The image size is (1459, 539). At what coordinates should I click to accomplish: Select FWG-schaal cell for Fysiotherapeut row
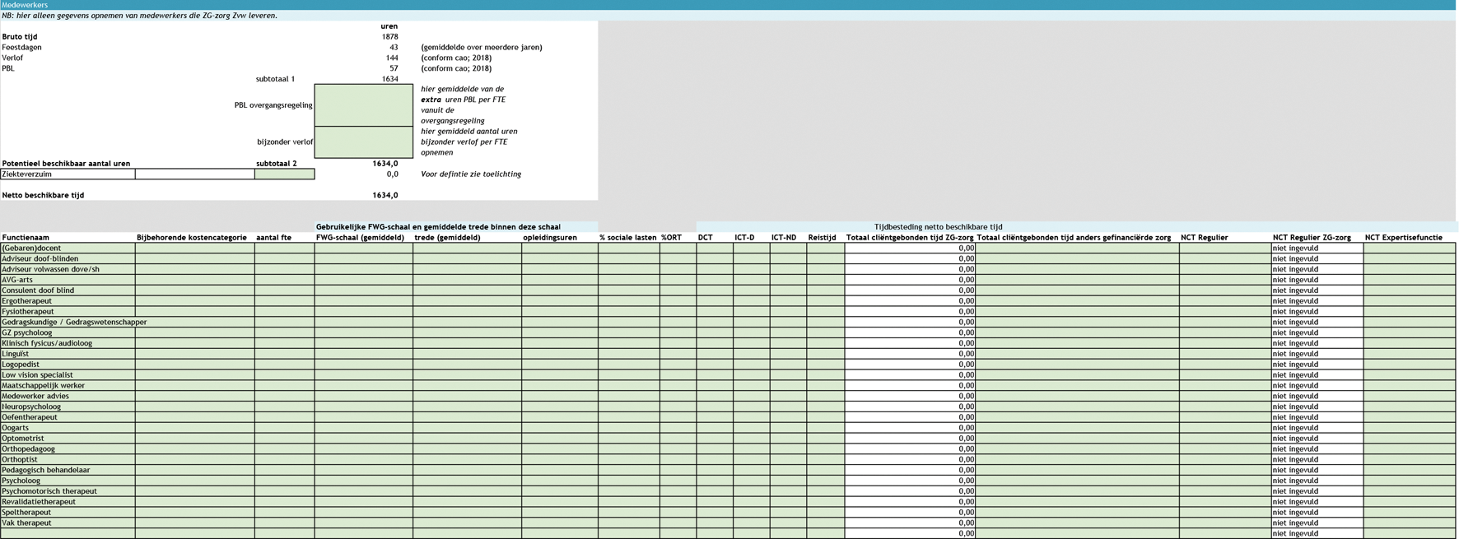click(x=363, y=312)
